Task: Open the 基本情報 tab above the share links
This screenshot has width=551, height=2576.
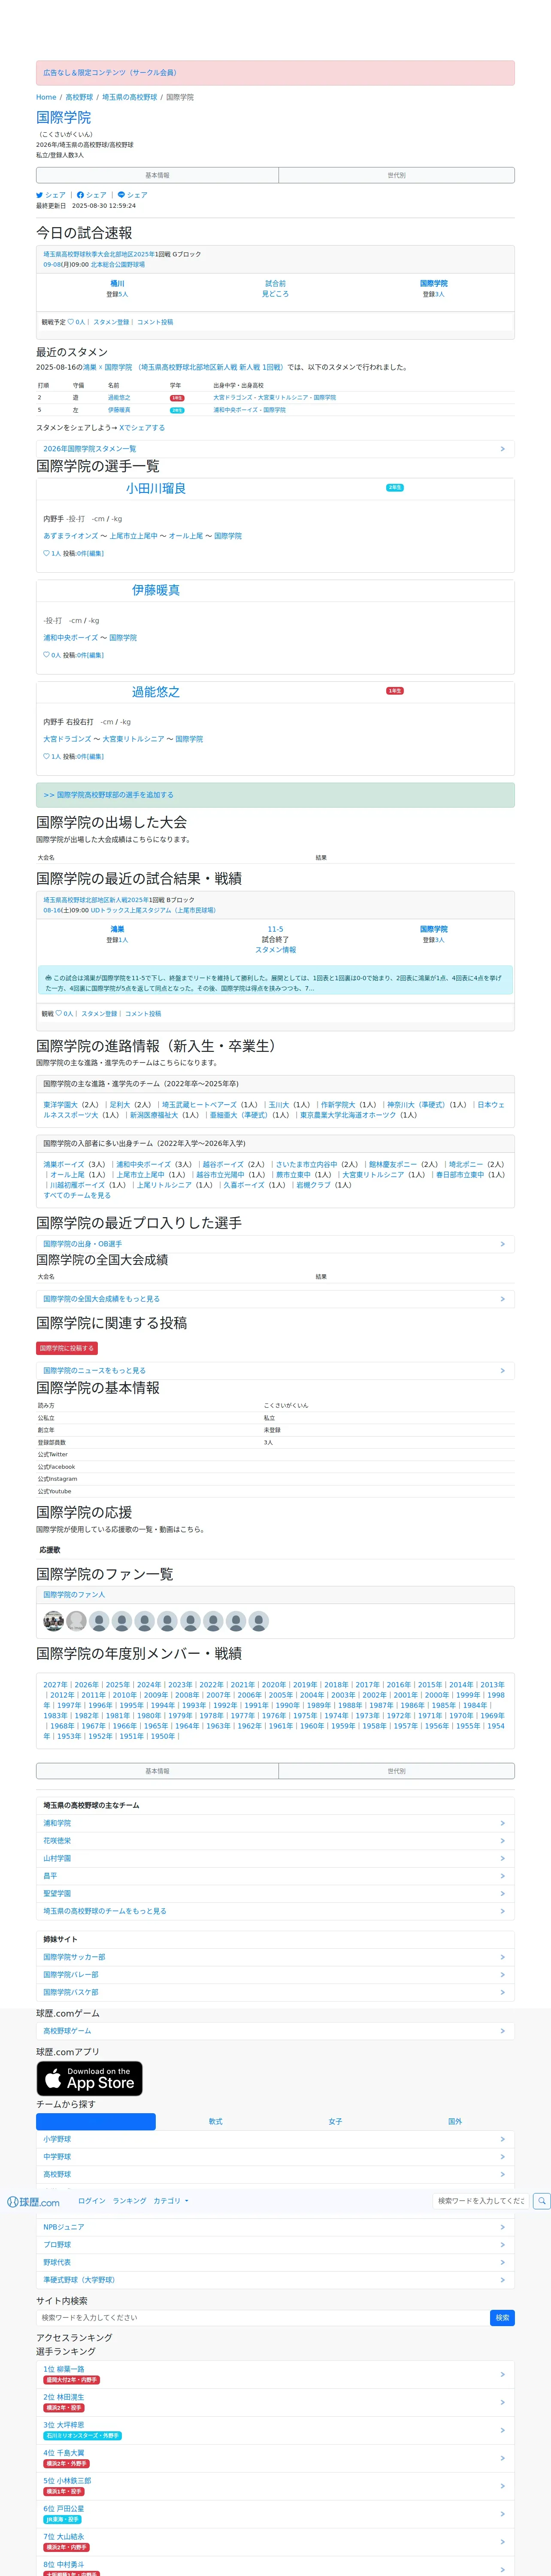Action: 157,175
